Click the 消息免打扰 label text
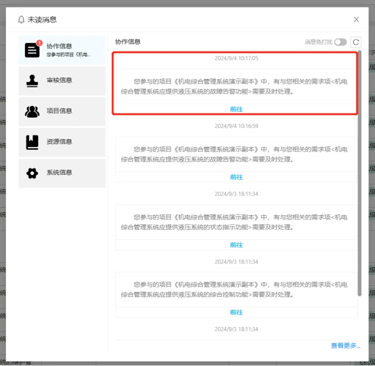 pos(318,42)
